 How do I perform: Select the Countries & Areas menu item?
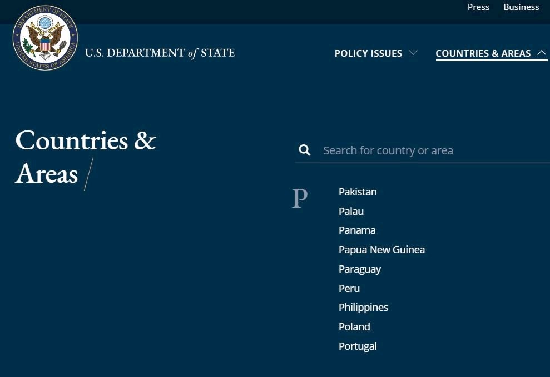pos(483,53)
